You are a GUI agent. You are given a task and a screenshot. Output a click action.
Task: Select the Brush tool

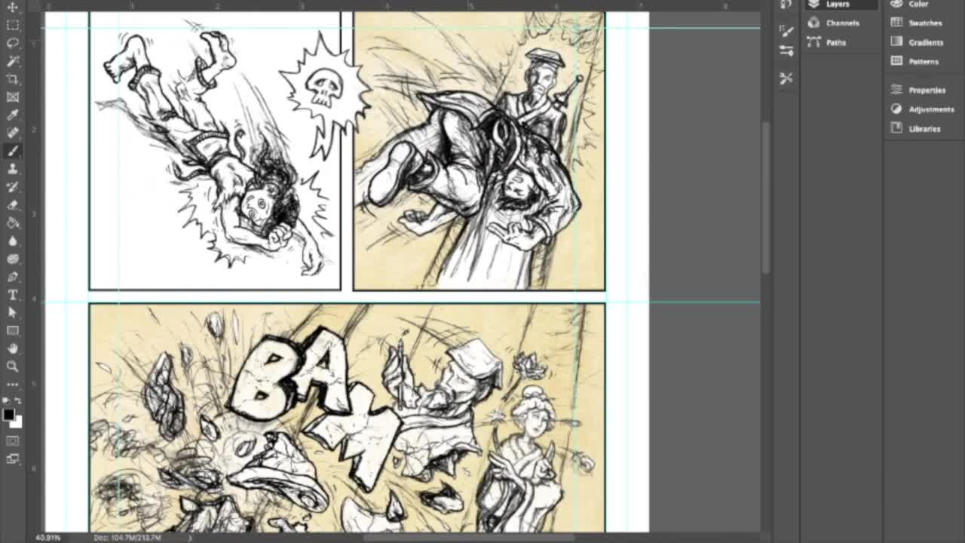(13, 151)
